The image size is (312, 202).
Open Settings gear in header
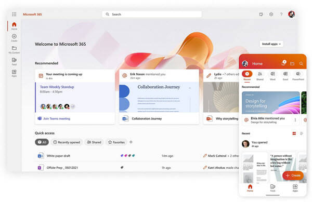coord(271,15)
